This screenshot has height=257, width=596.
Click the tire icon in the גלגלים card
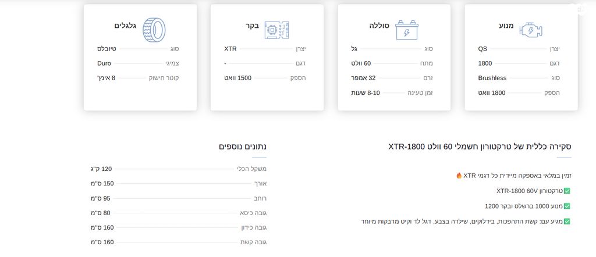tap(154, 30)
